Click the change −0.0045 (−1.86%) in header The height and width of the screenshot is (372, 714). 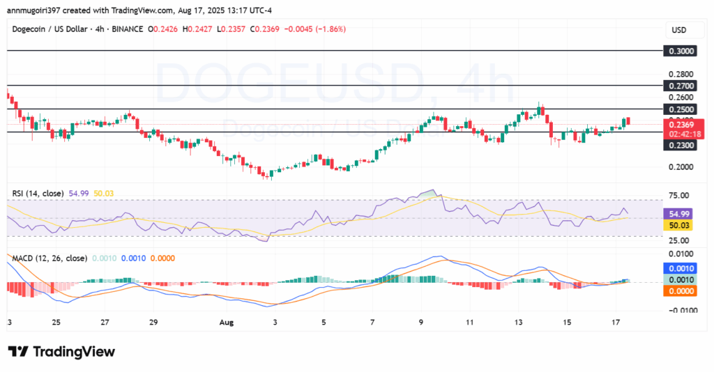315,29
